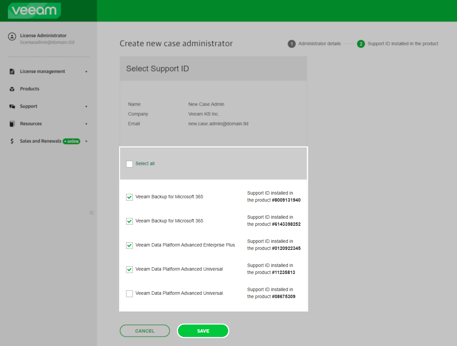This screenshot has width=457, height=346.
Task: Click Support ID number #11235813
Action: (284, 272)
